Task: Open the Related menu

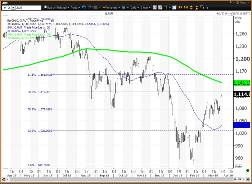Action: (63, 8)
